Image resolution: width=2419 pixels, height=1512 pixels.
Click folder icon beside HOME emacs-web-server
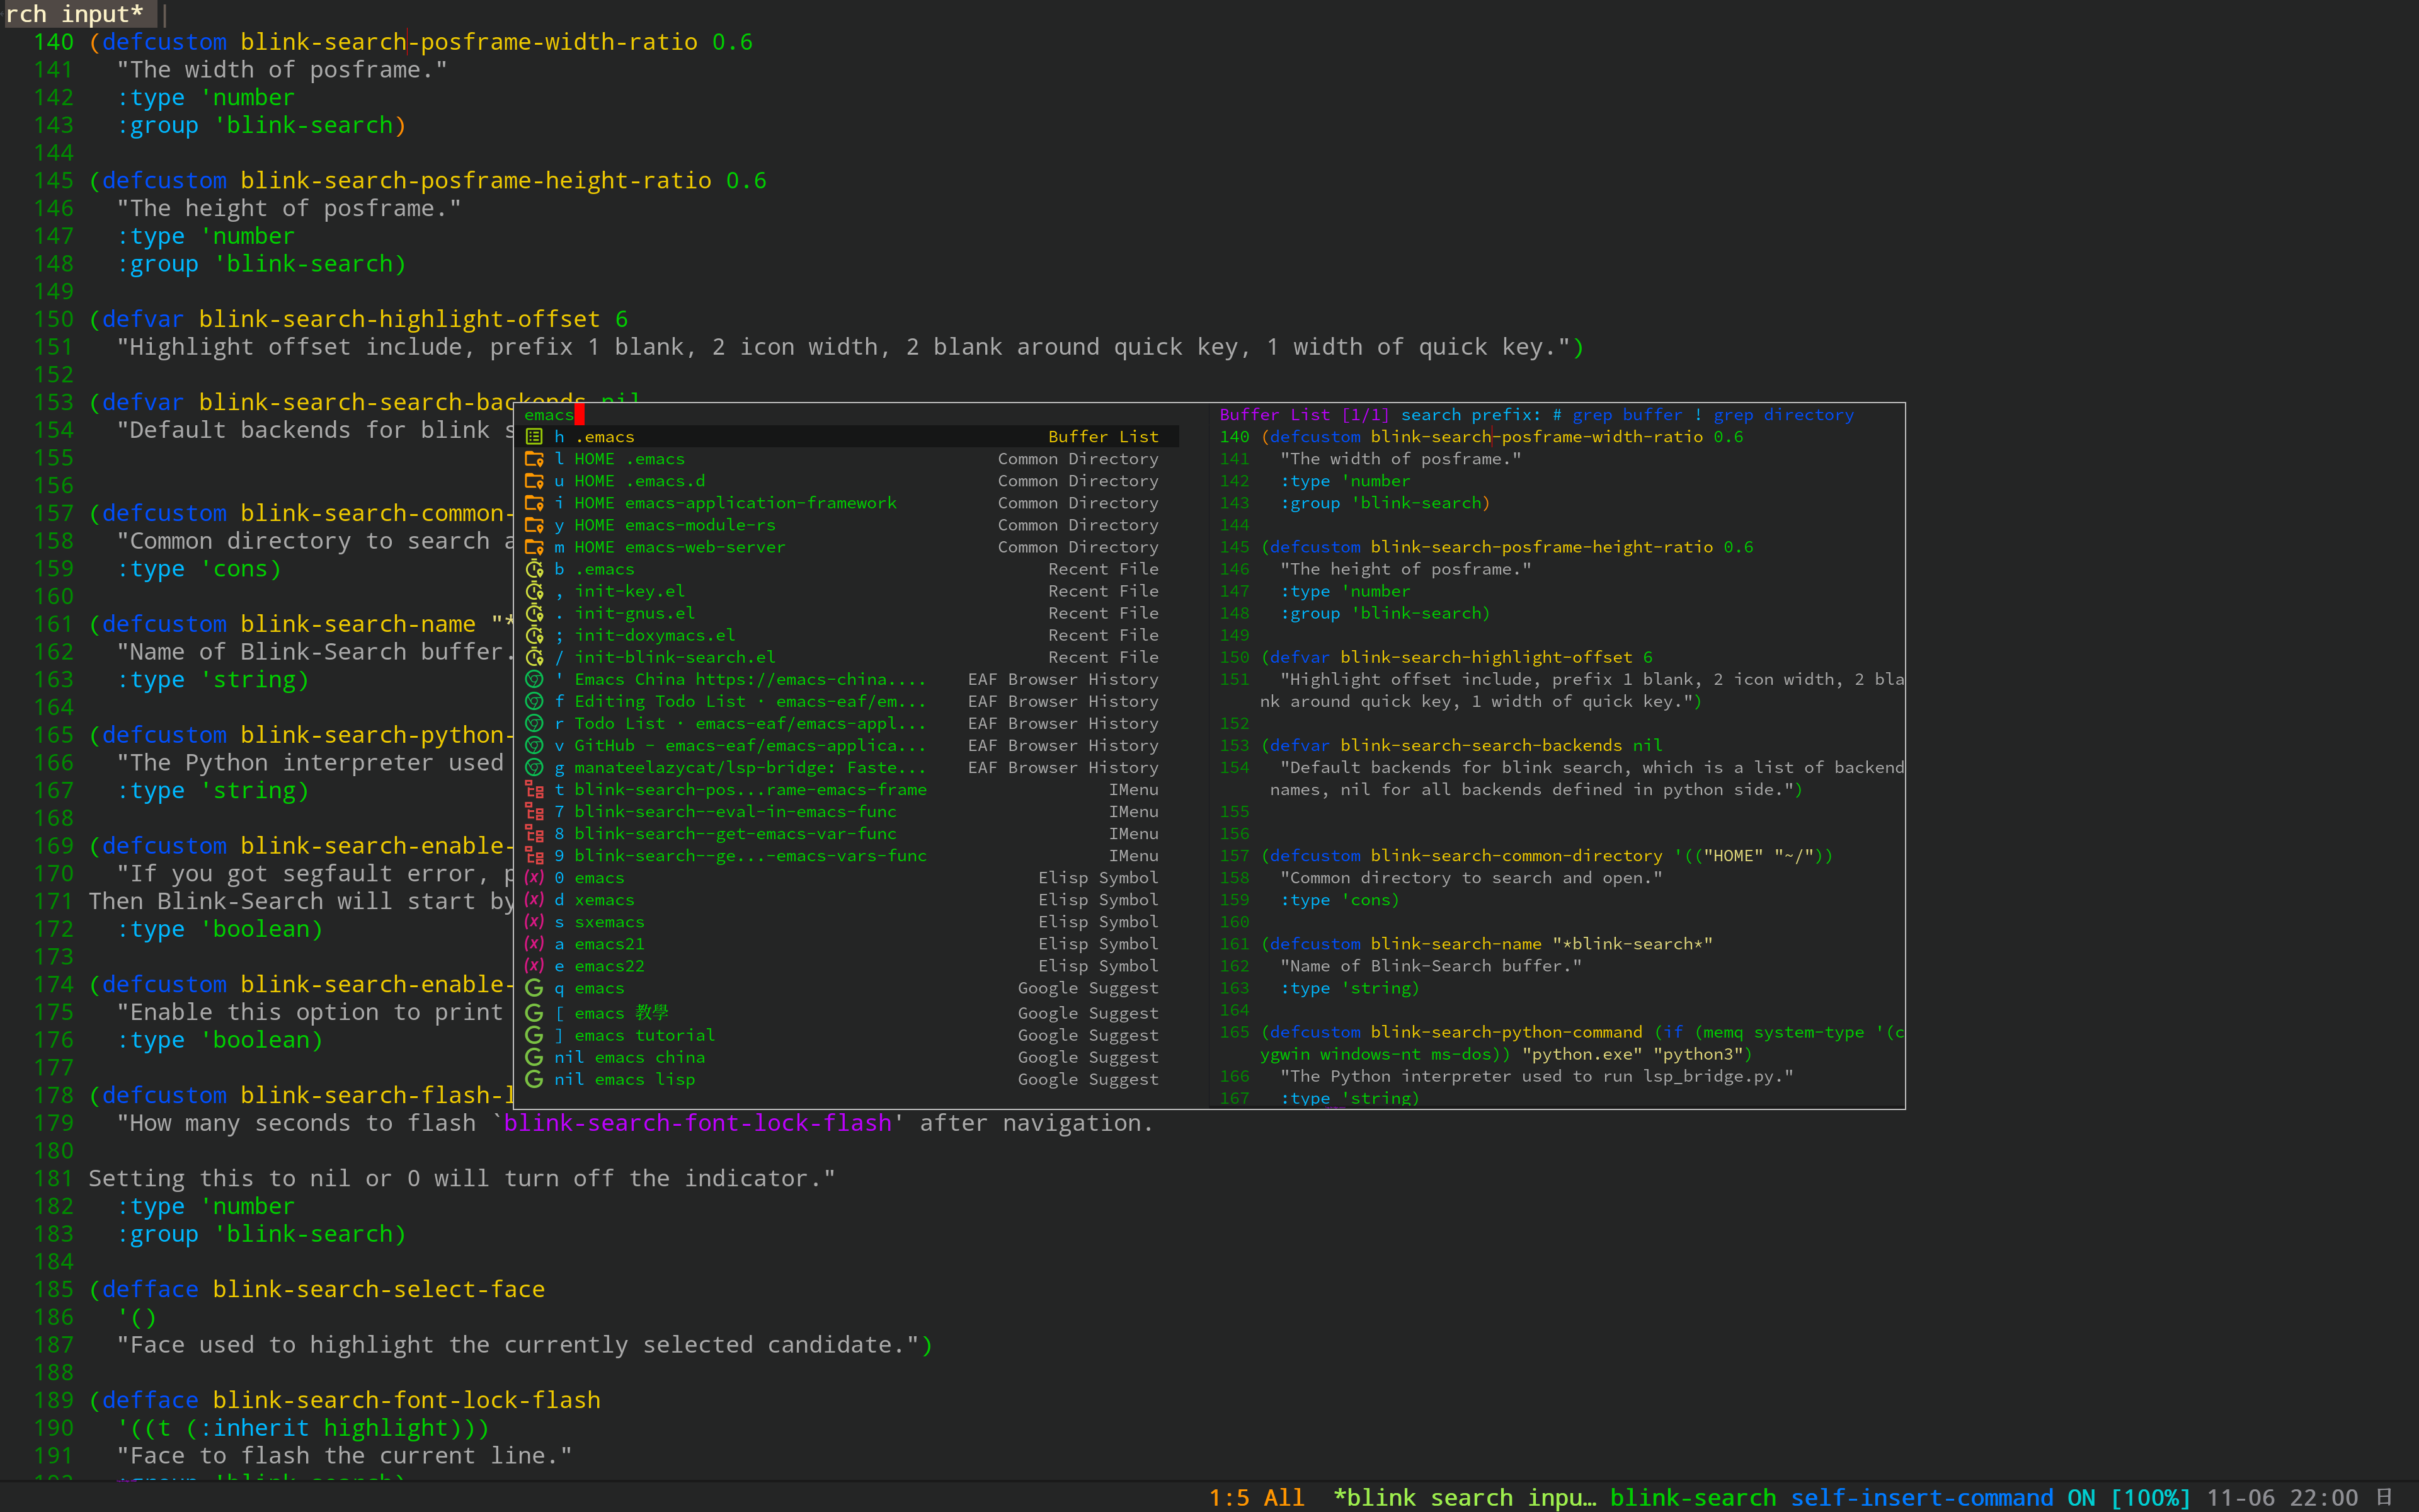(x=534, y=547)
